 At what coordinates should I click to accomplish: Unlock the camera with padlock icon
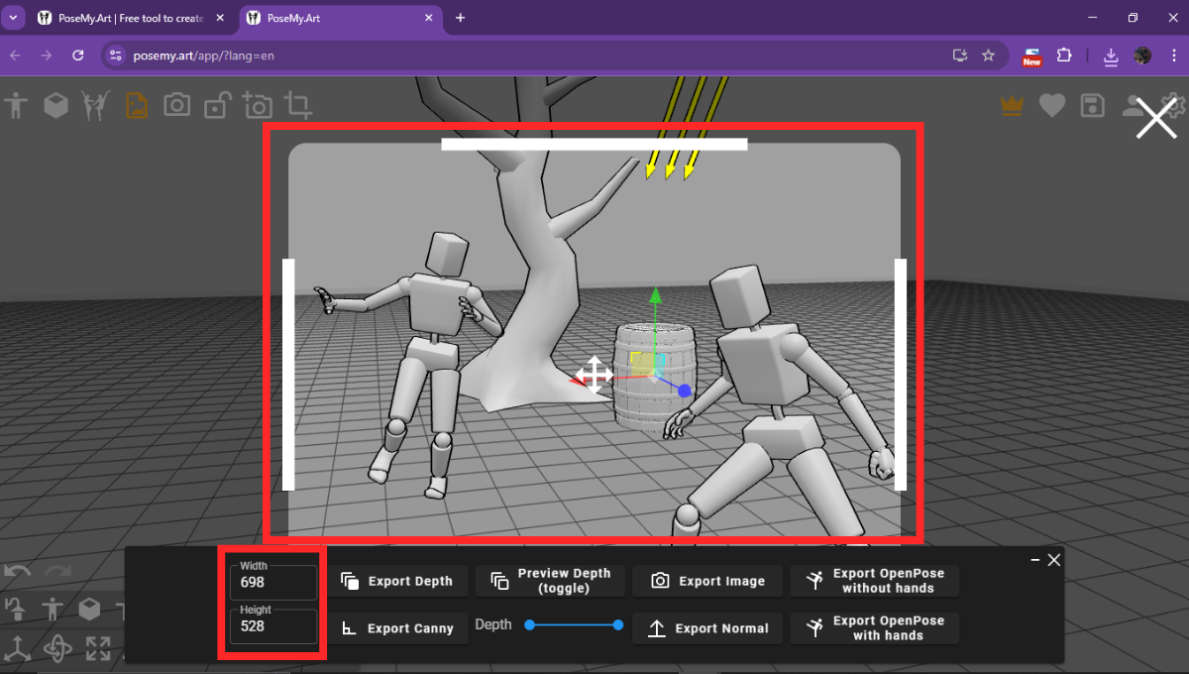[x=216, y=104]
